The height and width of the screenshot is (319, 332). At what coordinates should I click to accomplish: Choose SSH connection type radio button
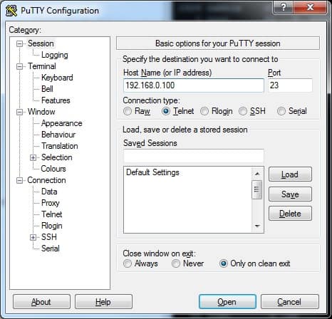coord(243,111)
